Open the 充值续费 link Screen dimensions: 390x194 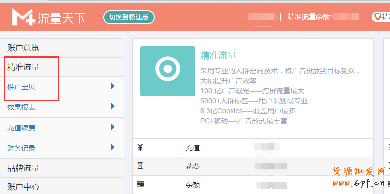21,128
